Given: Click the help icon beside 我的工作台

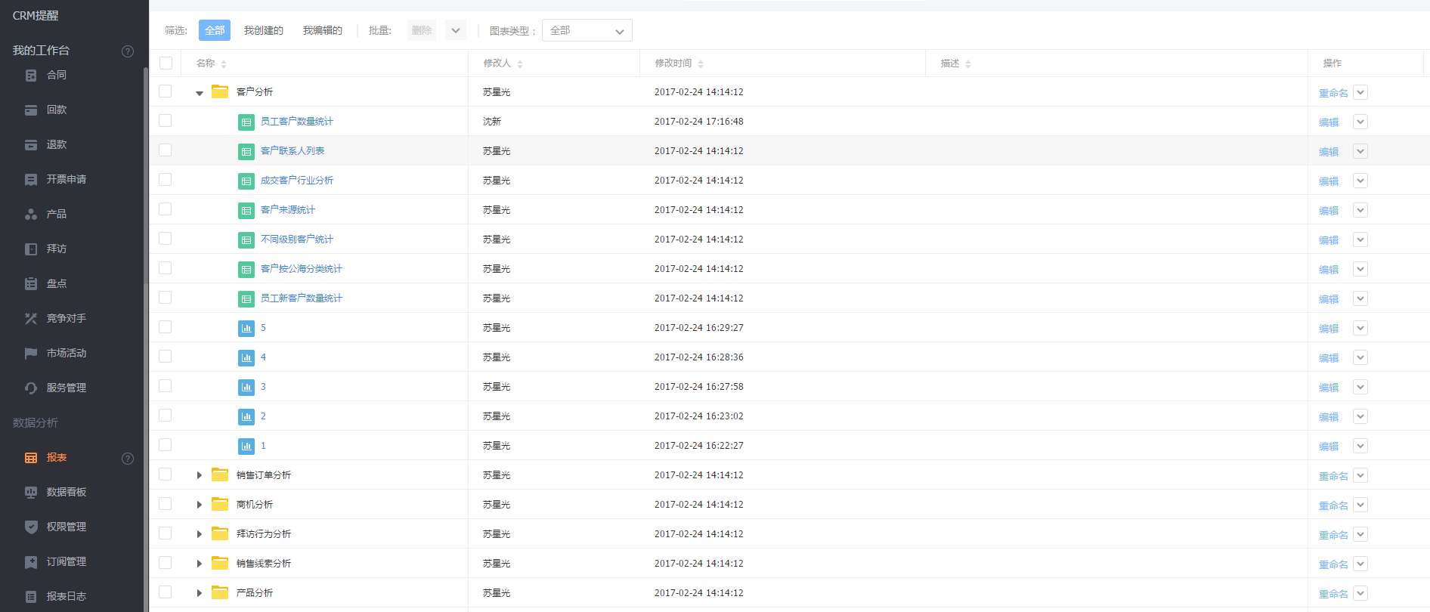Looking at the screenshot, I should point(128,51).
